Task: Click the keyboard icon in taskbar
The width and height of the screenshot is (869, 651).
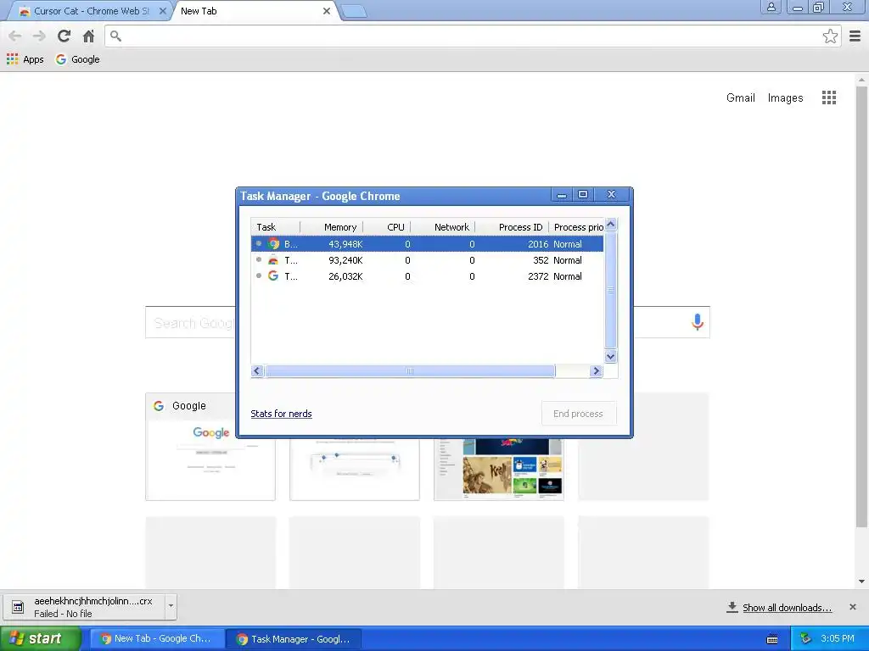Action: click(772, 639)
